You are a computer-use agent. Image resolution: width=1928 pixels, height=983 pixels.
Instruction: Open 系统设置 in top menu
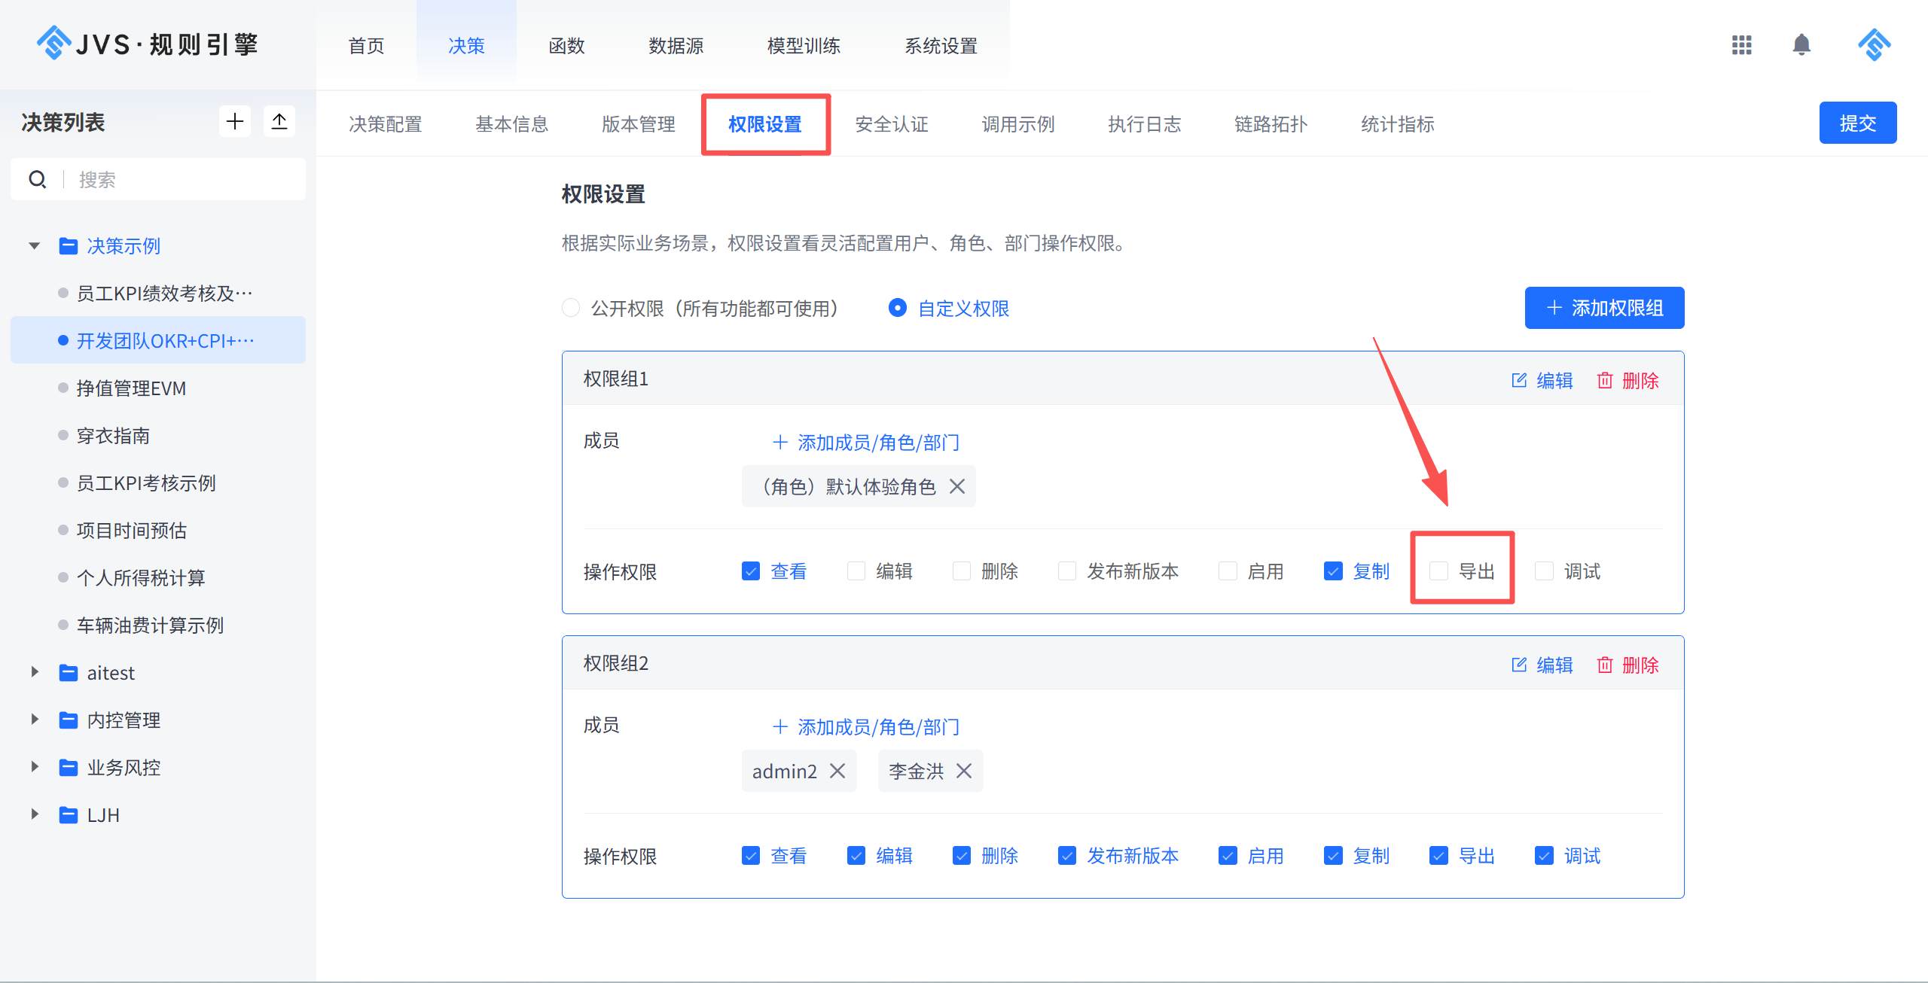[x=941, y=46]
